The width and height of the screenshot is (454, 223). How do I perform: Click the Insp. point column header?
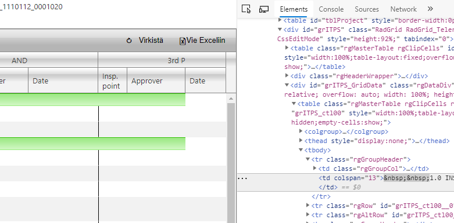coord(112,81)
